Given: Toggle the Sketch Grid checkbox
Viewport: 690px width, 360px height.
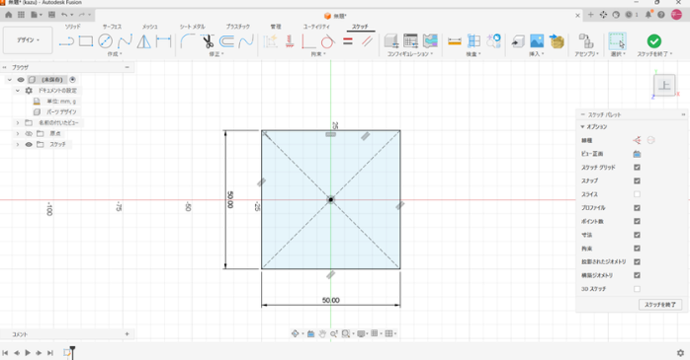Looking at the screenshot, I should click(x=637, y=168).
